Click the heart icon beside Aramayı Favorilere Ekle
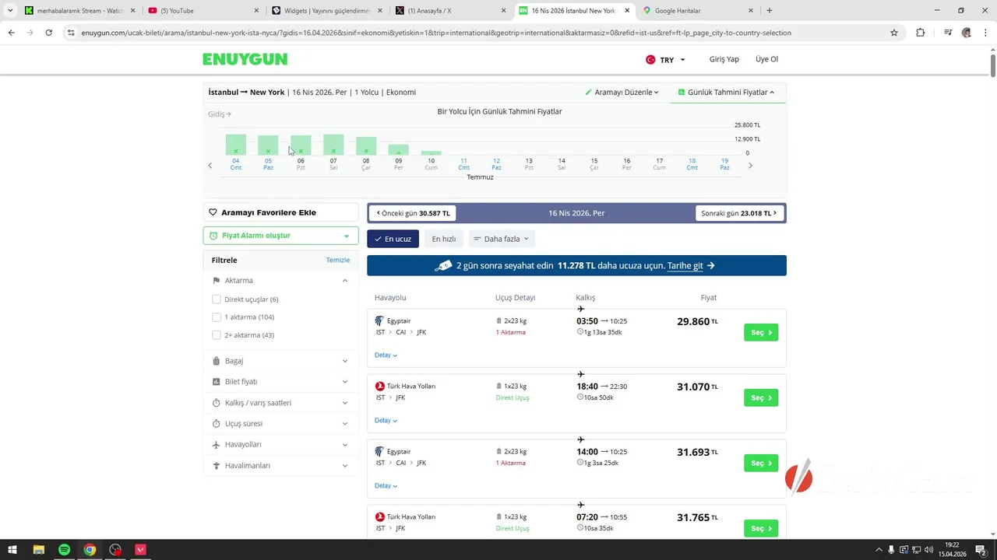997x560 pixels. tap(213, 212)
